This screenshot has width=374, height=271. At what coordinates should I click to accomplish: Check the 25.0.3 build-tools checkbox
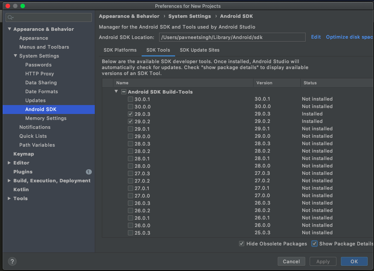click(x=130, y=233)
